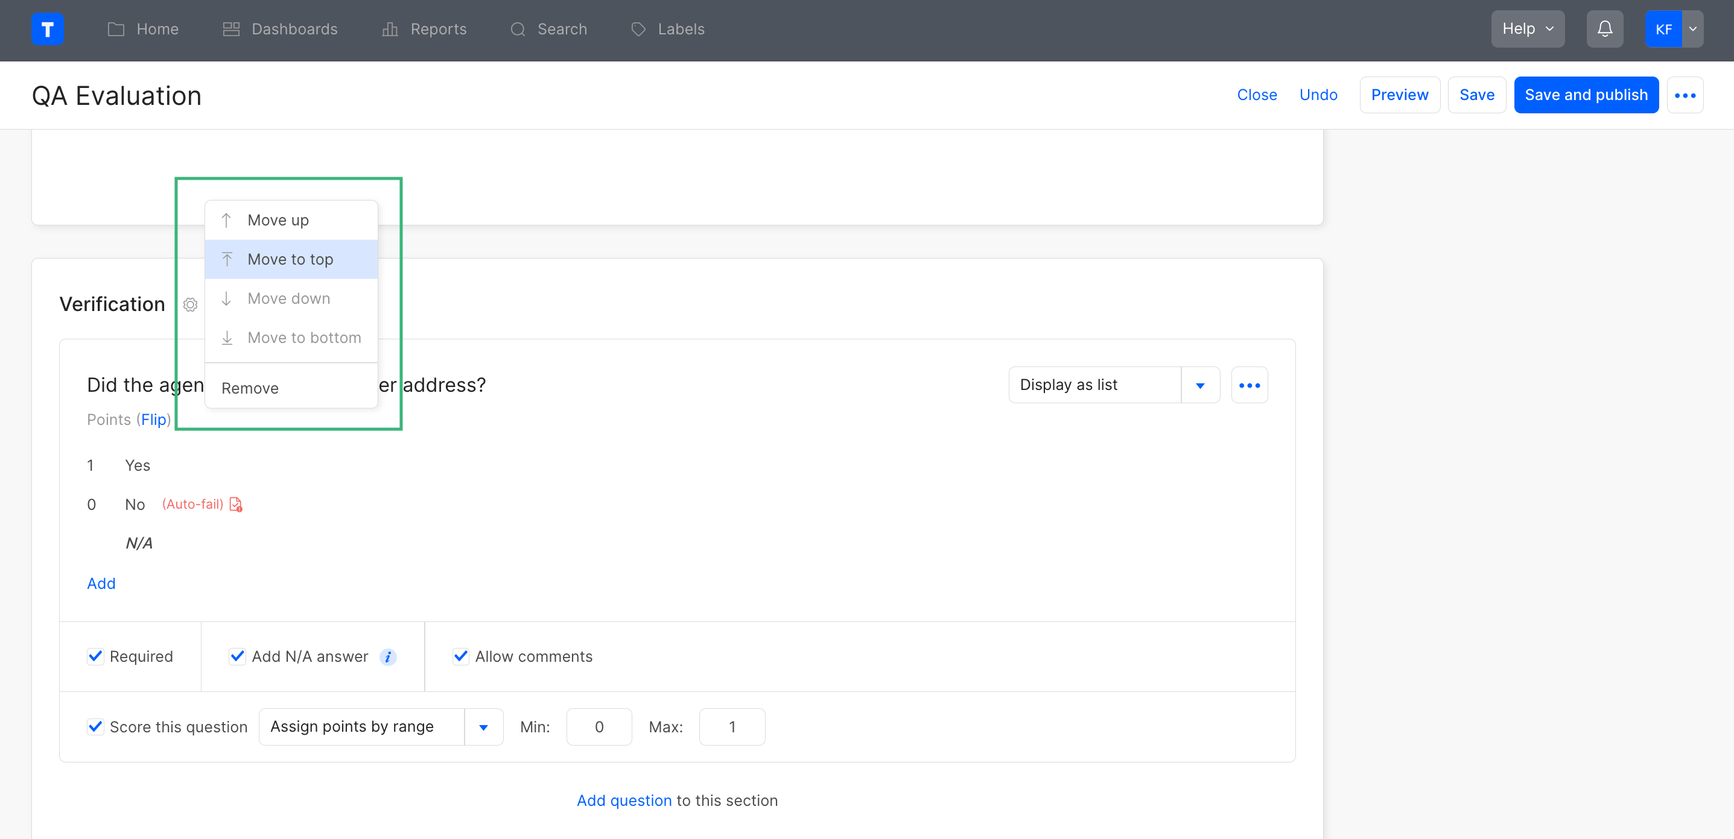Uncheck the Required checkbox

(x=95, y=656)
